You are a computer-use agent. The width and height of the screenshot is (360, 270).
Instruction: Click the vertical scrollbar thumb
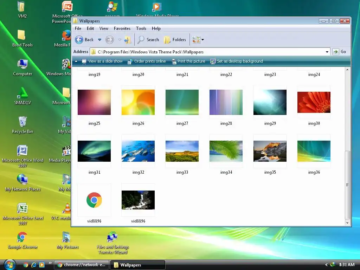347,185
